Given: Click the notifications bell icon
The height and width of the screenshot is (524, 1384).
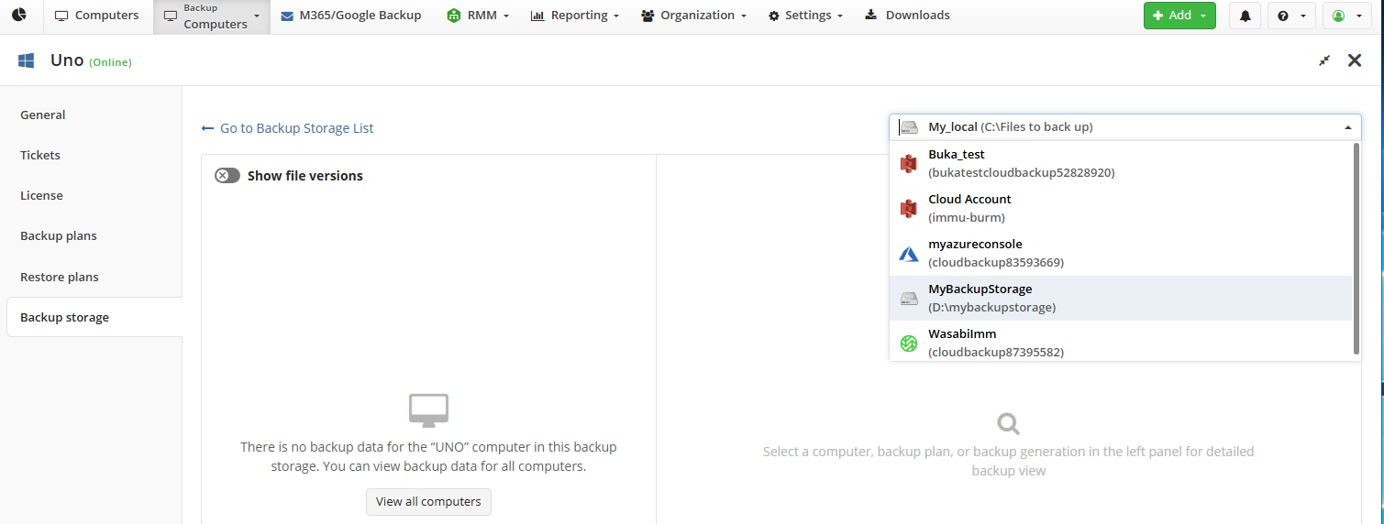Looking at the screenshot, I should [x=1245, y=16].
